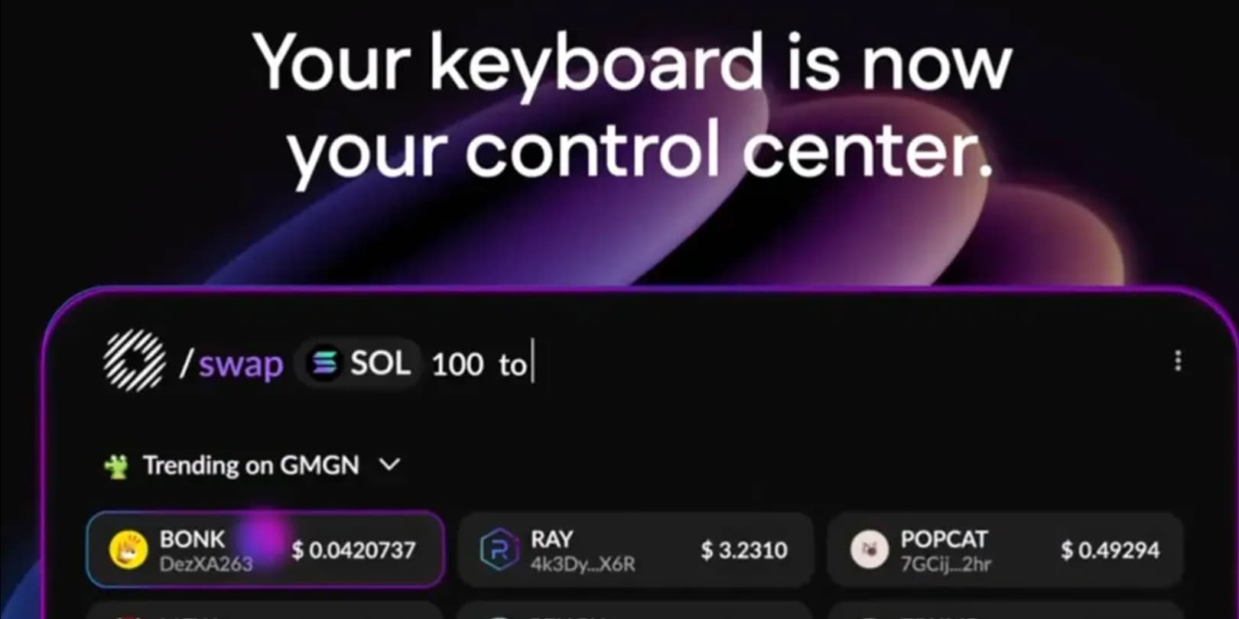Click the RAY address 4k3Dy...X6R

583,564
